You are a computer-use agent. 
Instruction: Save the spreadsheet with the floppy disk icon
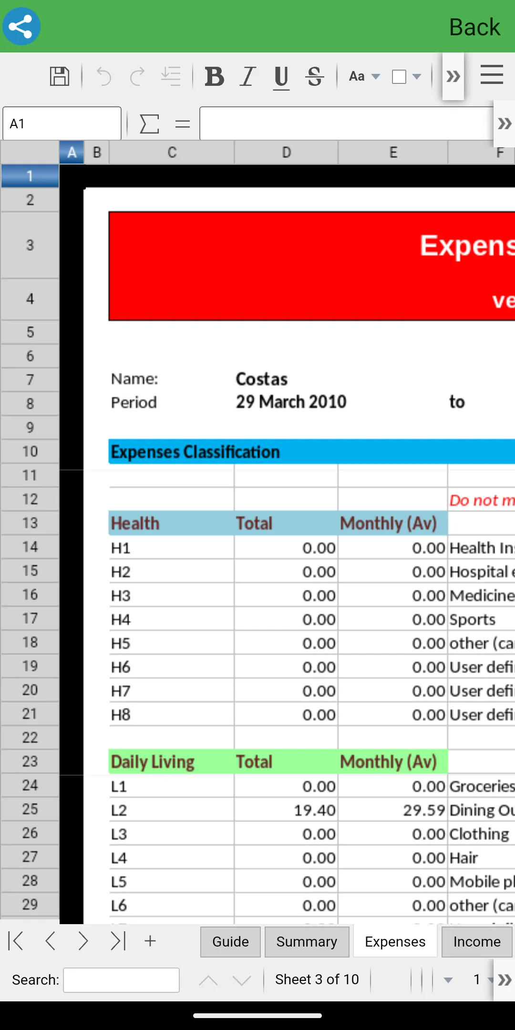[x=60, y=76]
